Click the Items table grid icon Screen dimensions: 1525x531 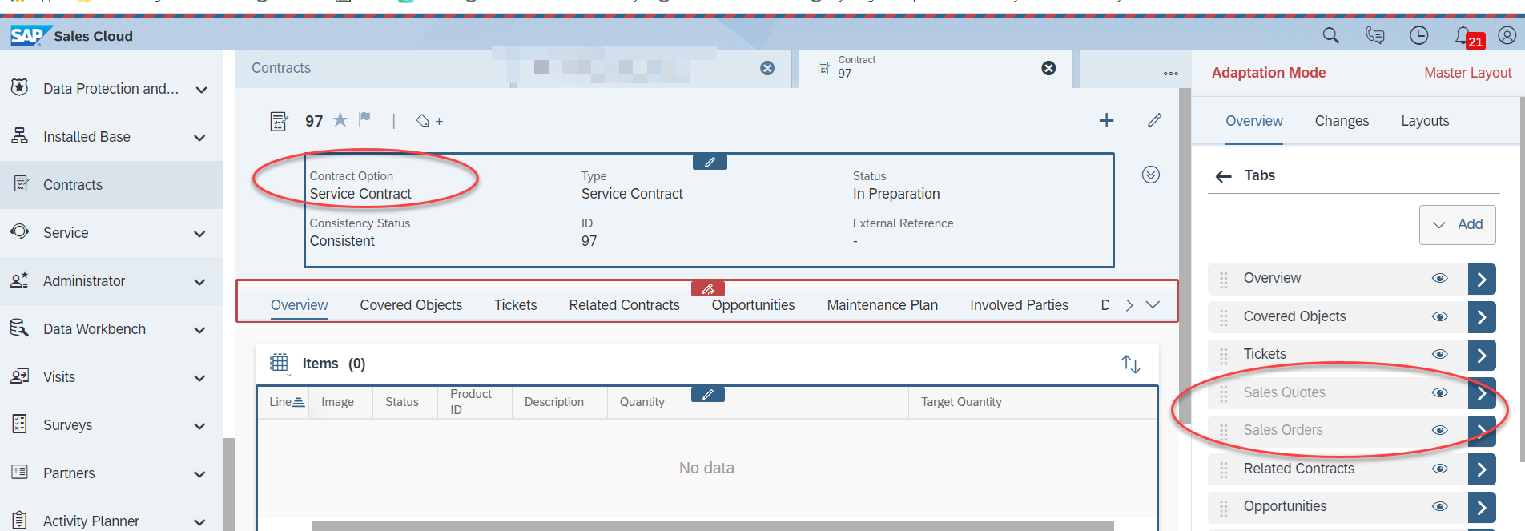[x=279, y=363]
